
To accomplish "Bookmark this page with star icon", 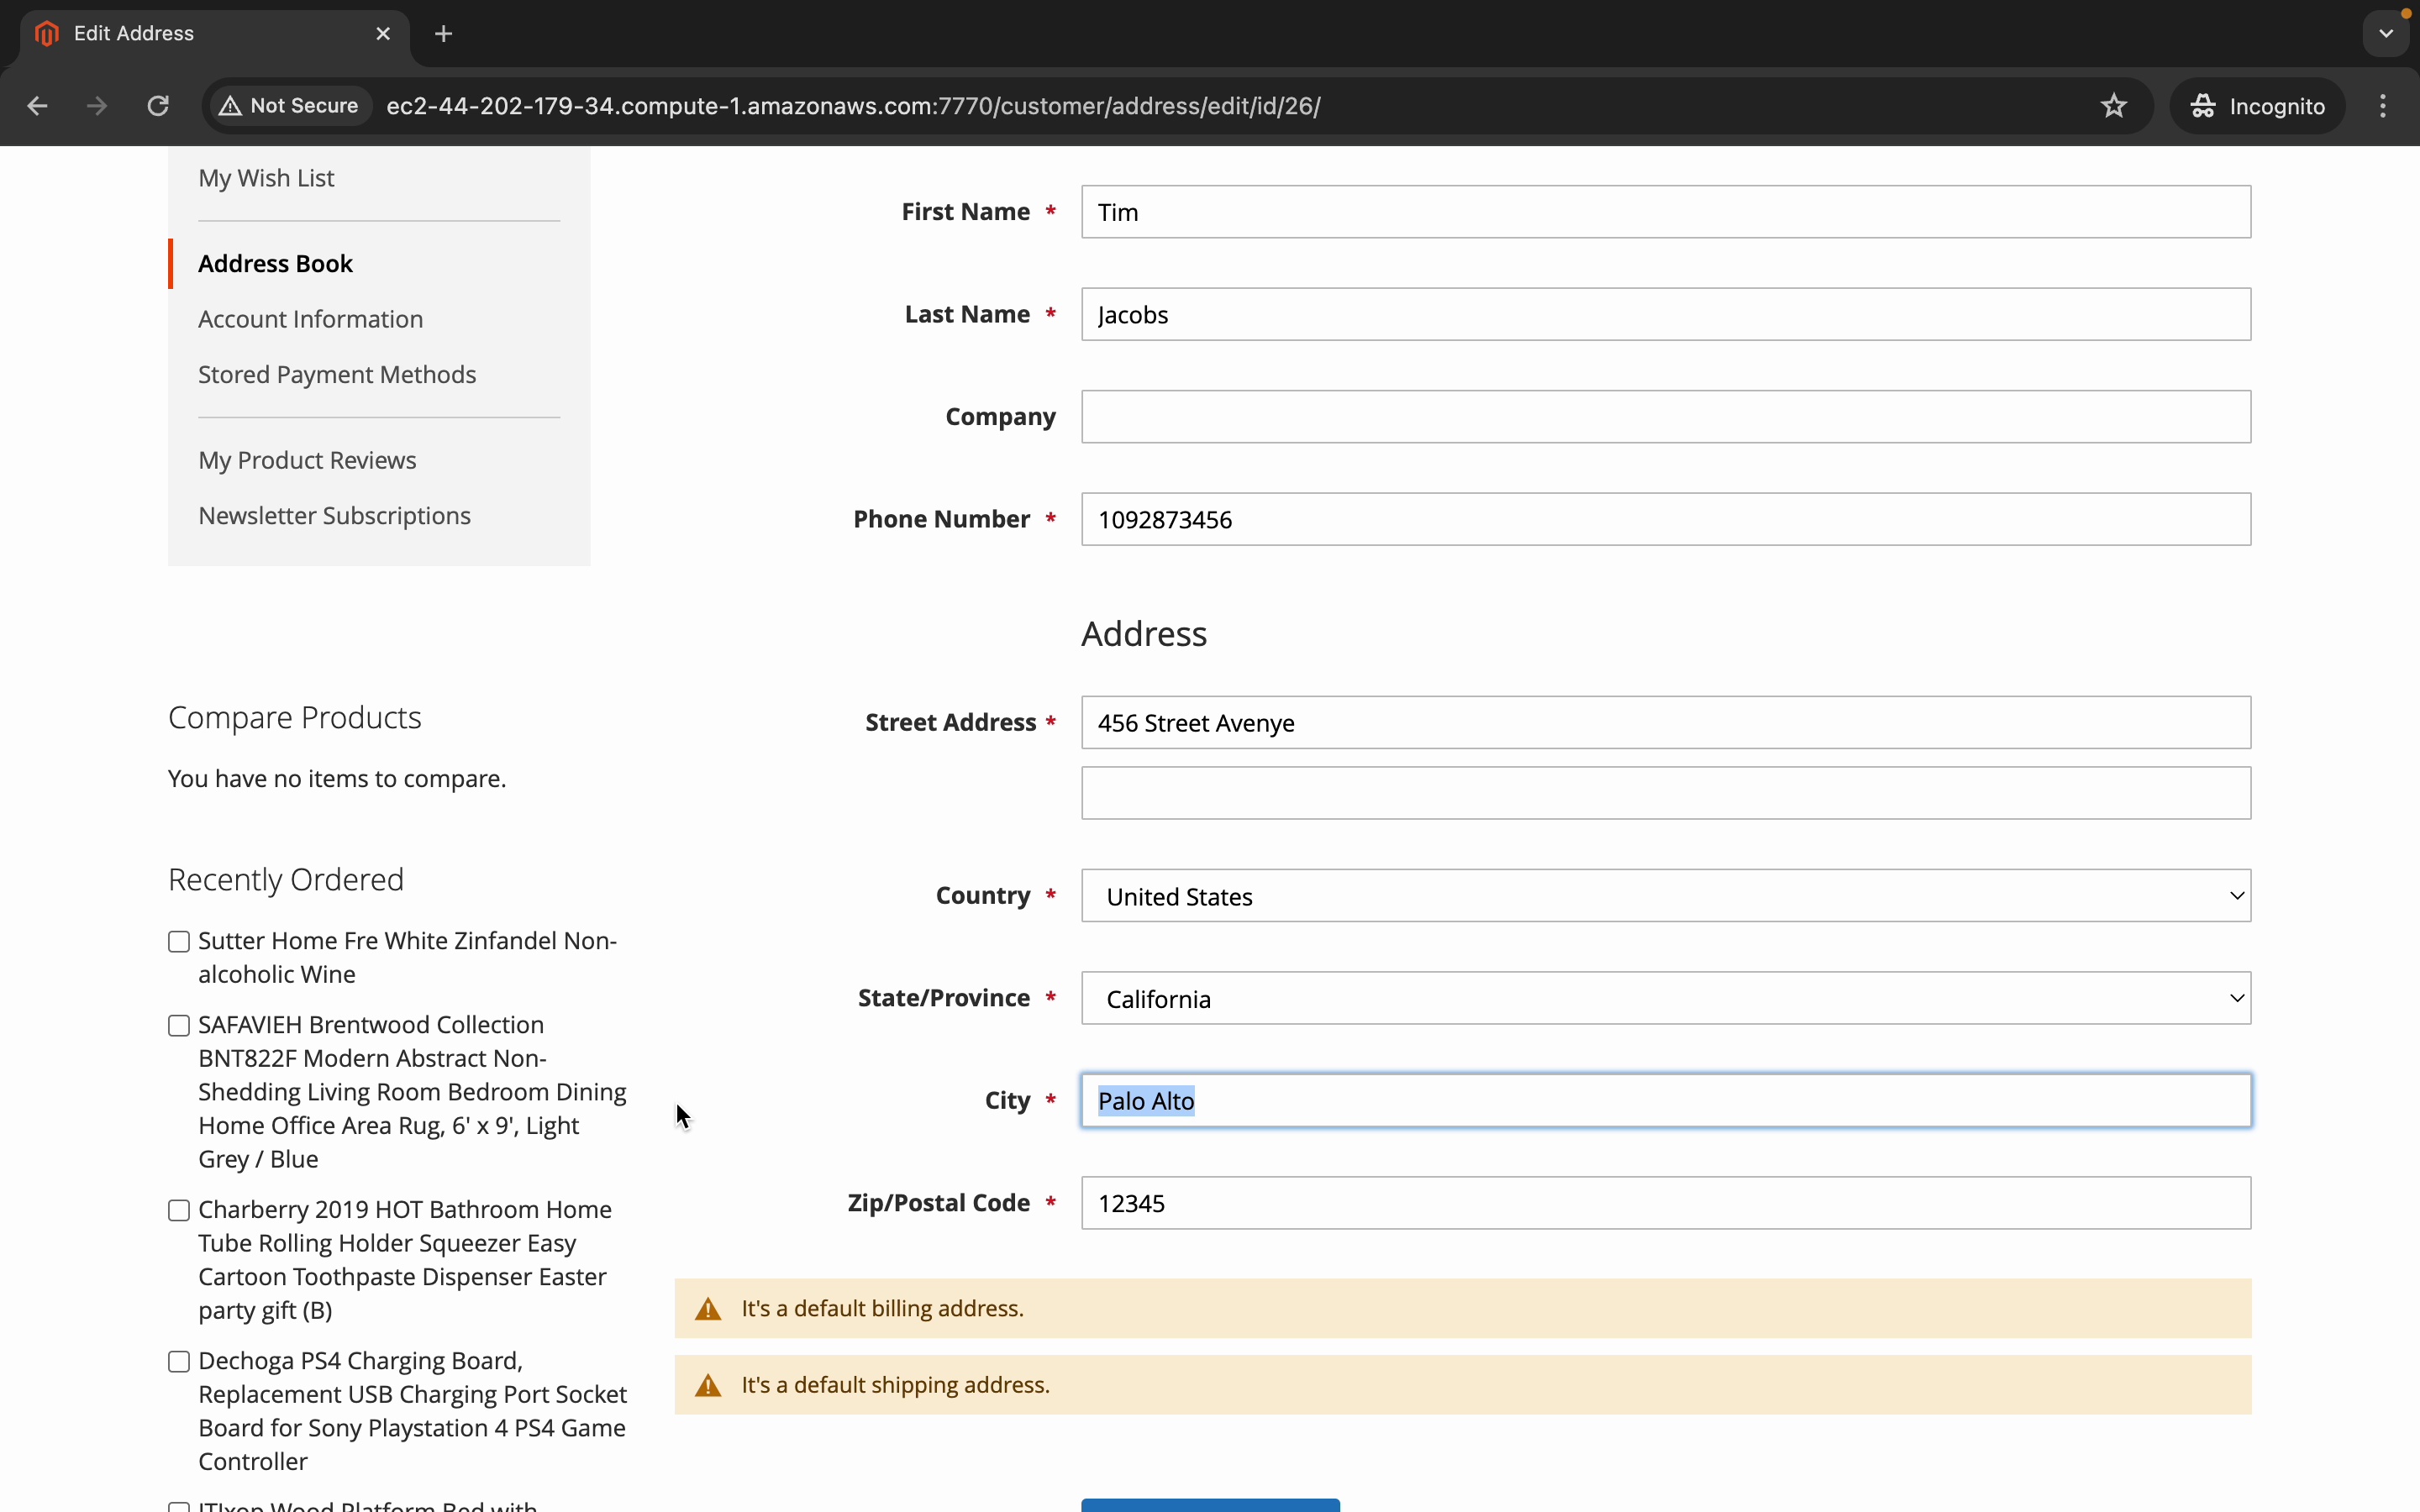I will pos(2113,106).
